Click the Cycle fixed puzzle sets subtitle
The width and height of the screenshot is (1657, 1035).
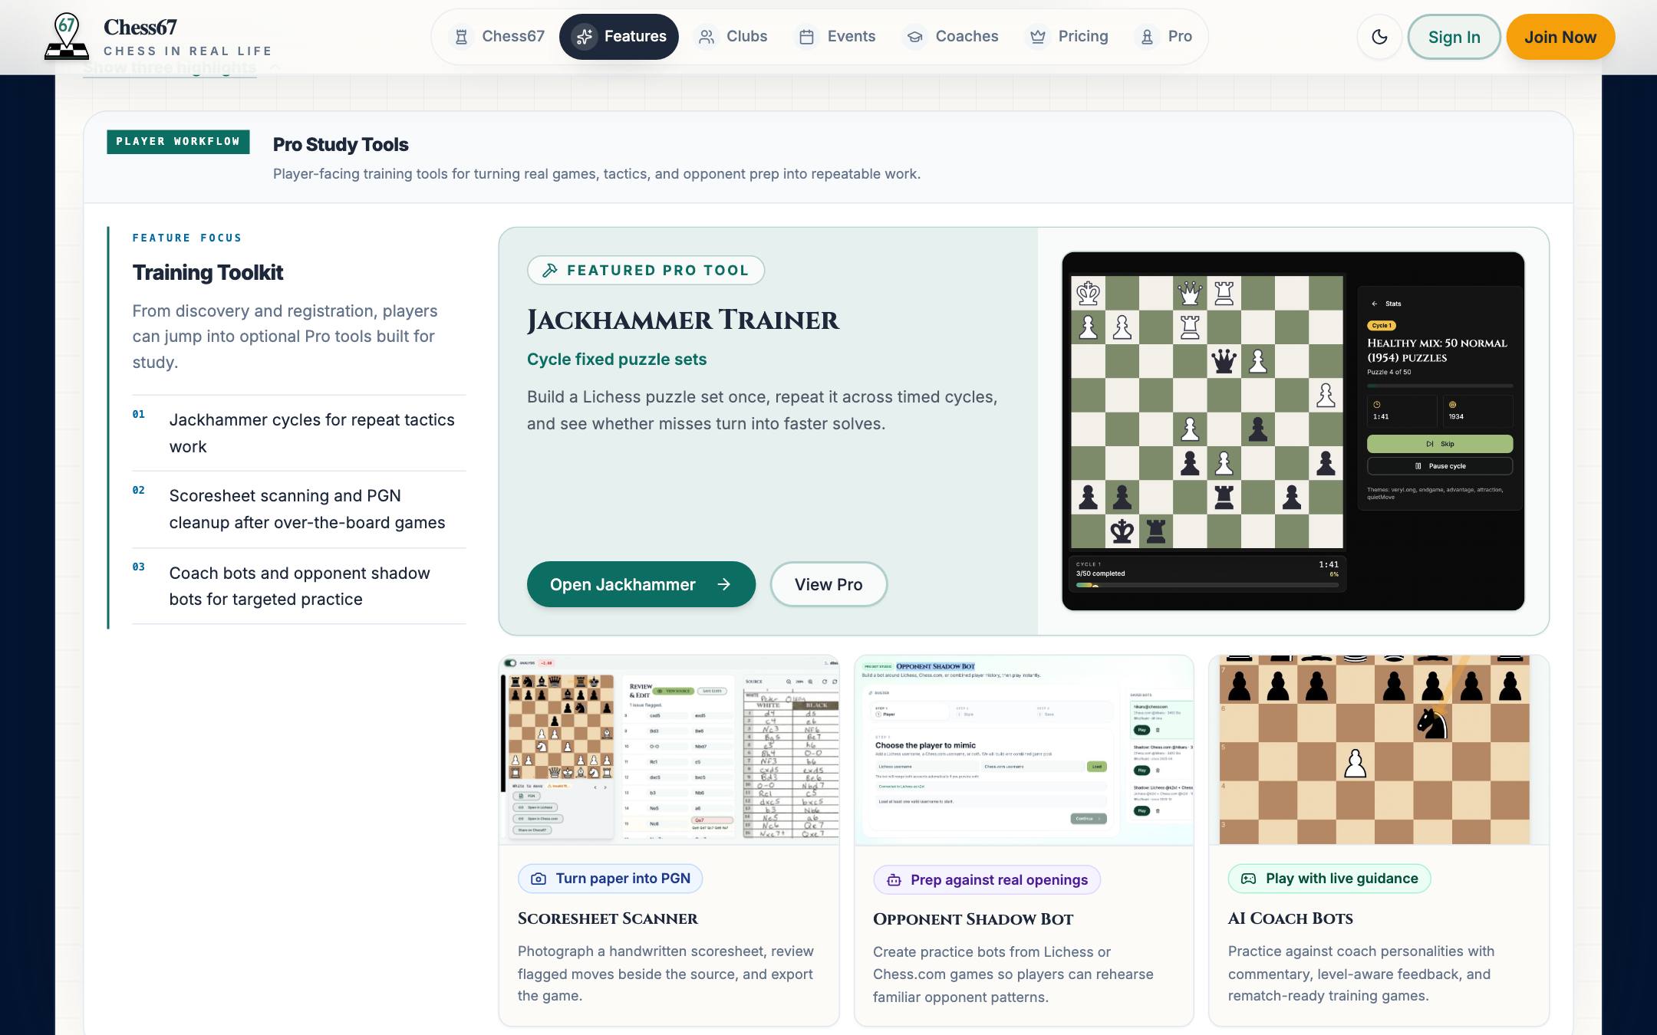tap(617, 360)
